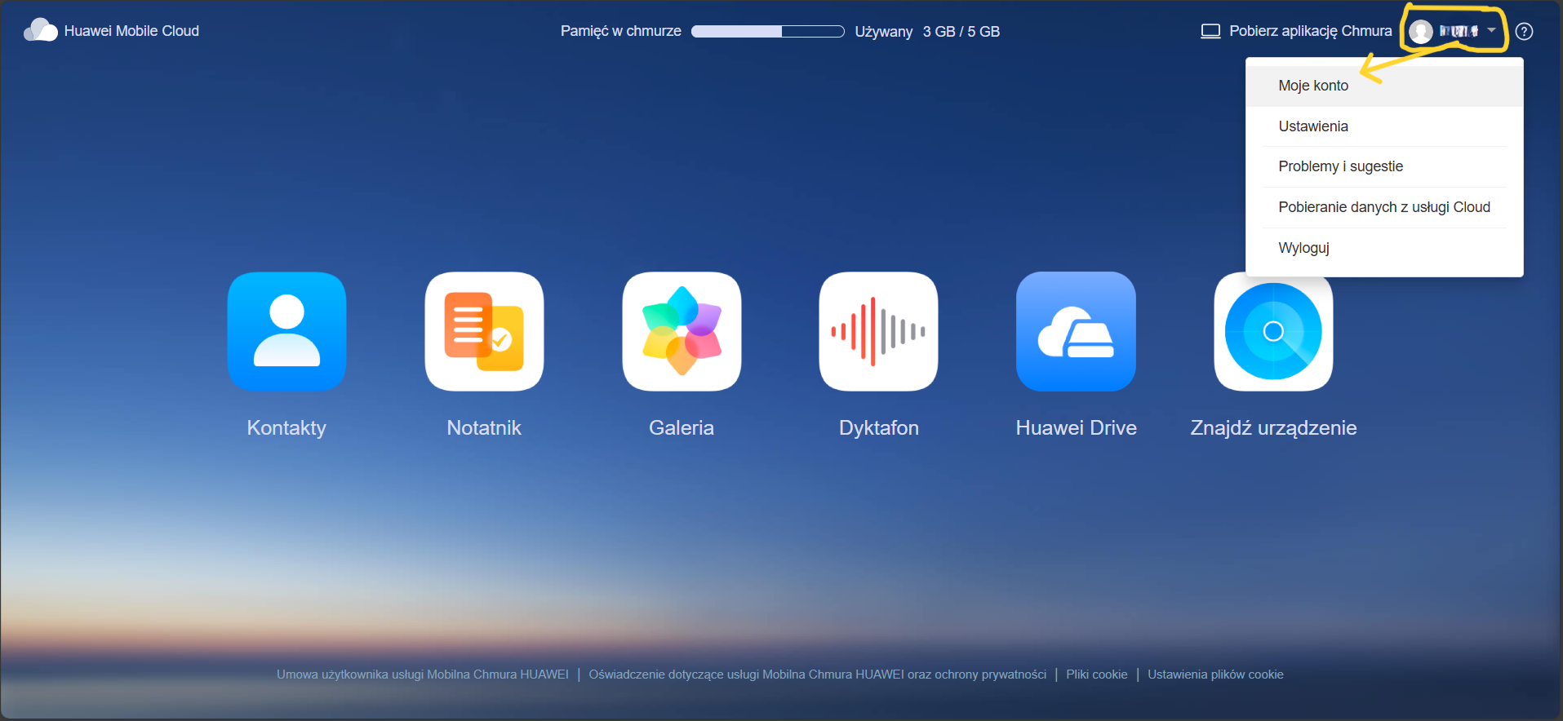Click the Huawei Mobile Cloud title text
1563x721 pixels.
(131, 31)
